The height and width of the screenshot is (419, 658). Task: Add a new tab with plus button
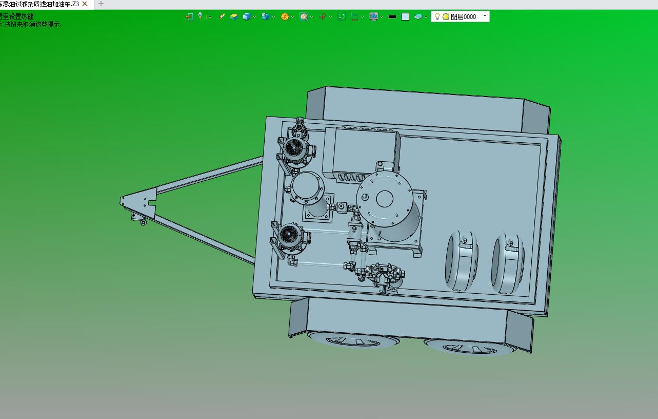click(101, 4)
